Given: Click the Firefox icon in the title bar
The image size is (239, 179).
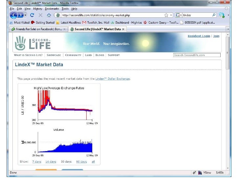Looking at the screenshot, I should pos(11,3).
